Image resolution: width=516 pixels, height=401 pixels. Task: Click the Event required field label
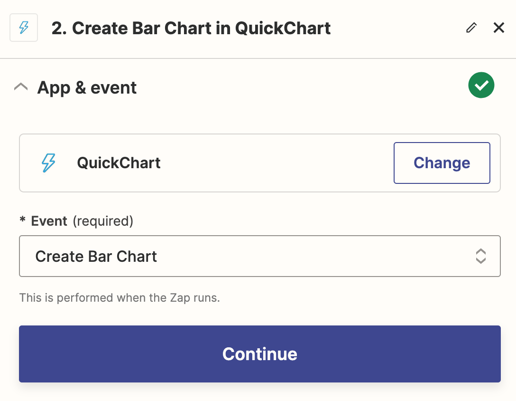click(x=77, y=221)
